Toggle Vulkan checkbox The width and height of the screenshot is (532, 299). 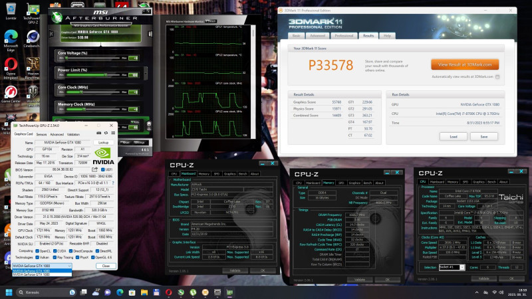(37, 257)
